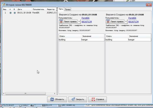Click the Закрыть button
The width and height of the screenshot is (153, 108).
78,99
